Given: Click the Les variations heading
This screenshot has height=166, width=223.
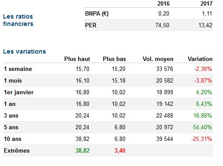Looking at the screenshot, I should (x=24, y=51).
